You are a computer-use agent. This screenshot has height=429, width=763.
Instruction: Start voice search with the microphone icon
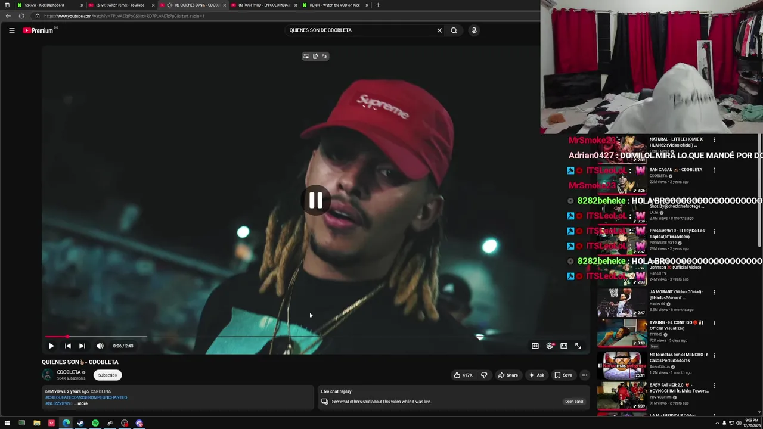coord(474,30)
